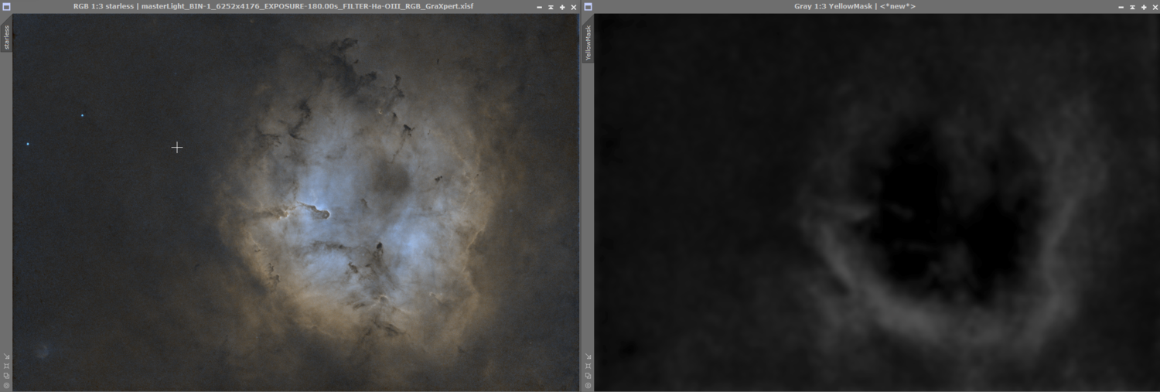The height and width of the screenshot is (392, 1160).
Task: Click fit-view square icon in starless window
Action: coord(6,366)
